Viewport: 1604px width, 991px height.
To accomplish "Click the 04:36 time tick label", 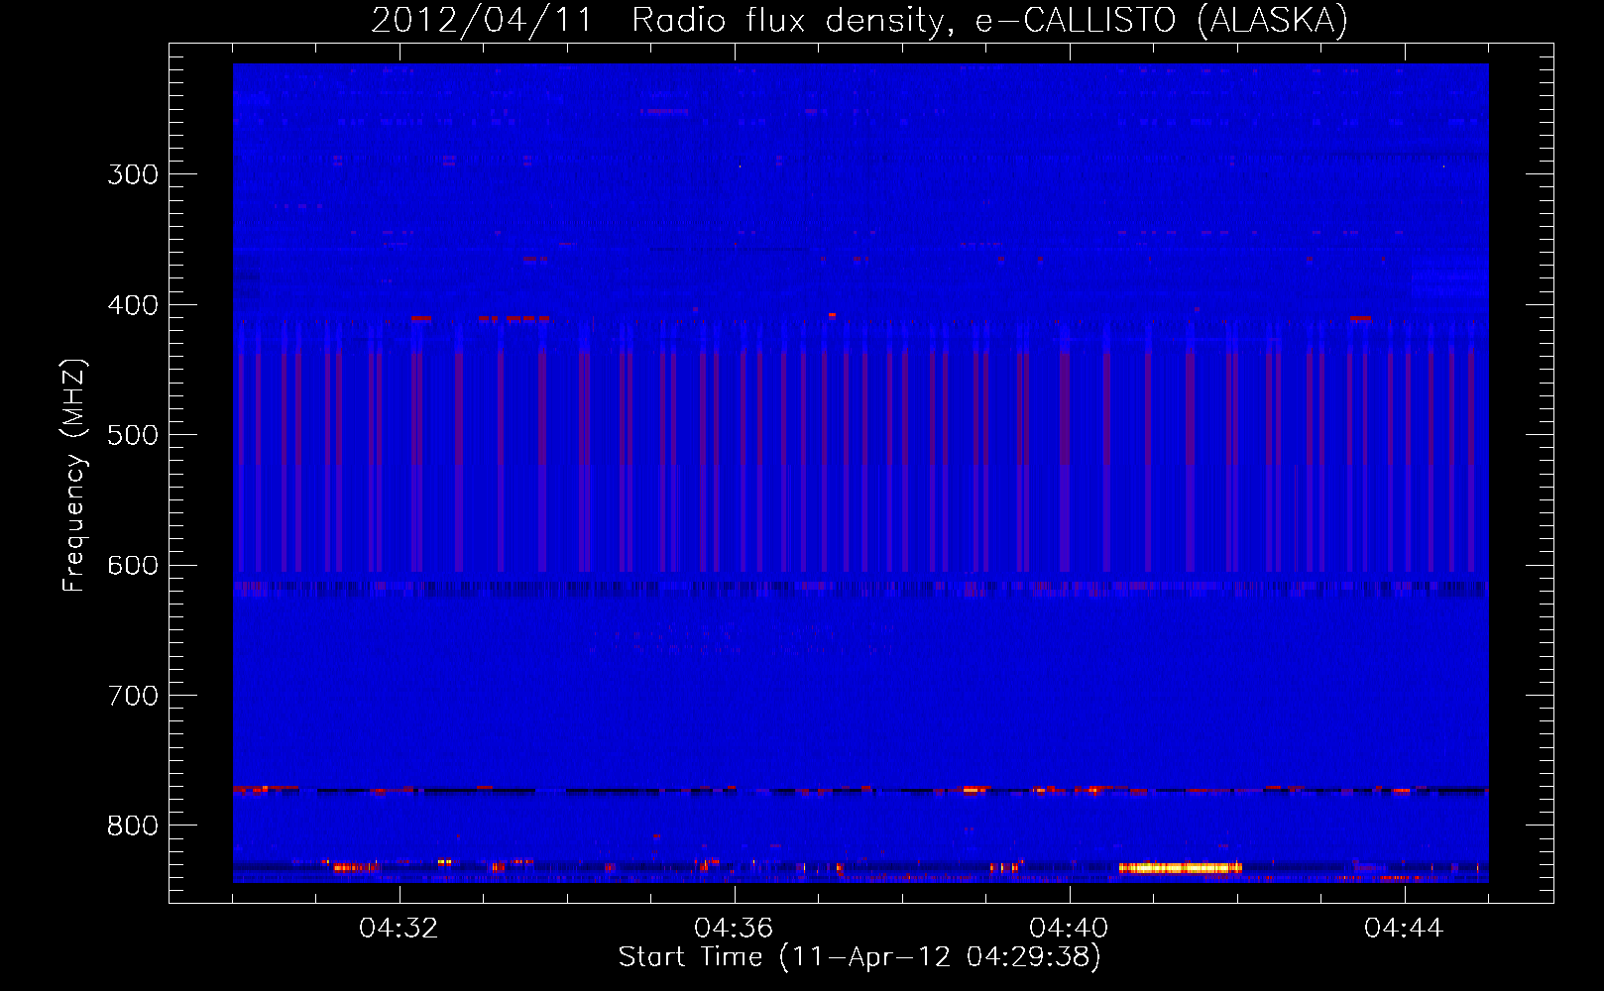I will coord(734,929).
